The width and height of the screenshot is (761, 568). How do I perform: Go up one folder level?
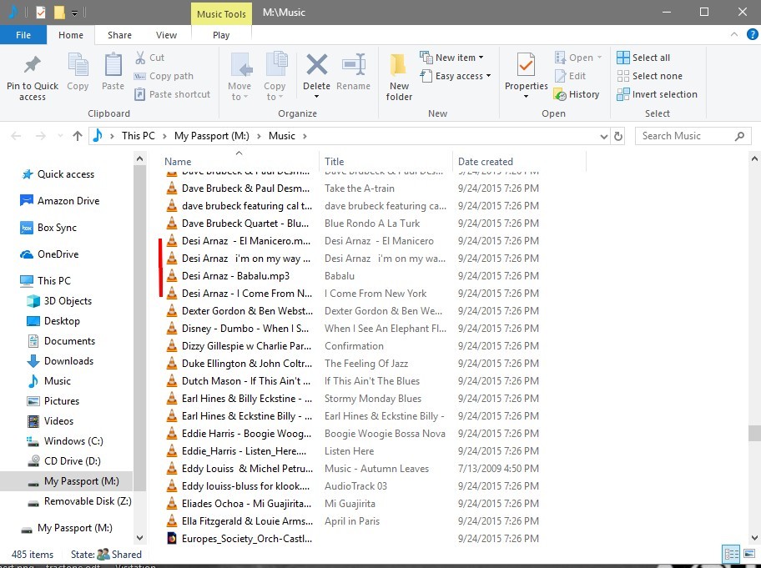[x=77, y=136]
